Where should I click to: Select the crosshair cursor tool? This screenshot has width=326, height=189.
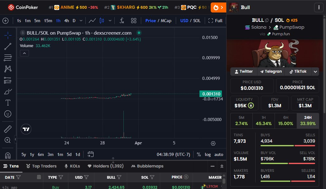coord(8,35)
